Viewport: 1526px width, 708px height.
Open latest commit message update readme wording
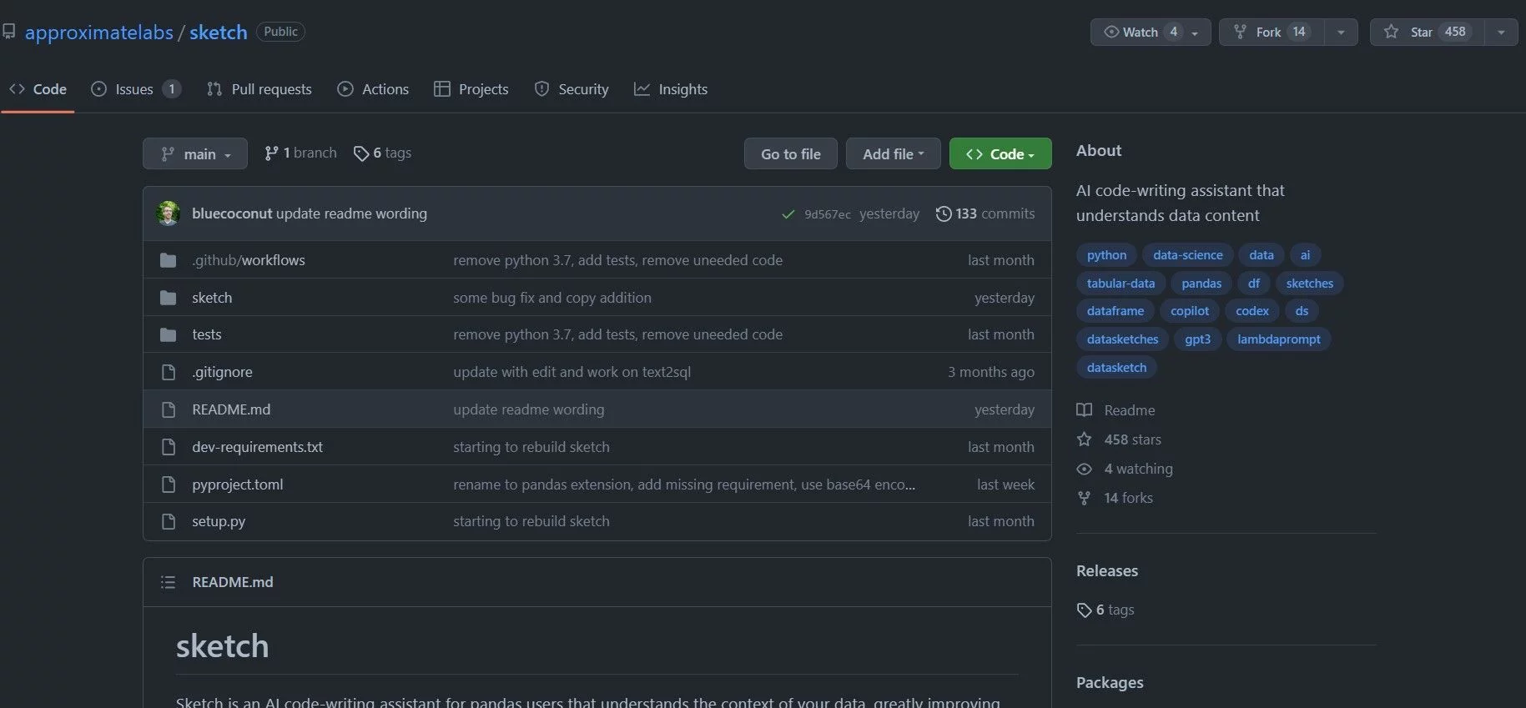coord(351,213)
